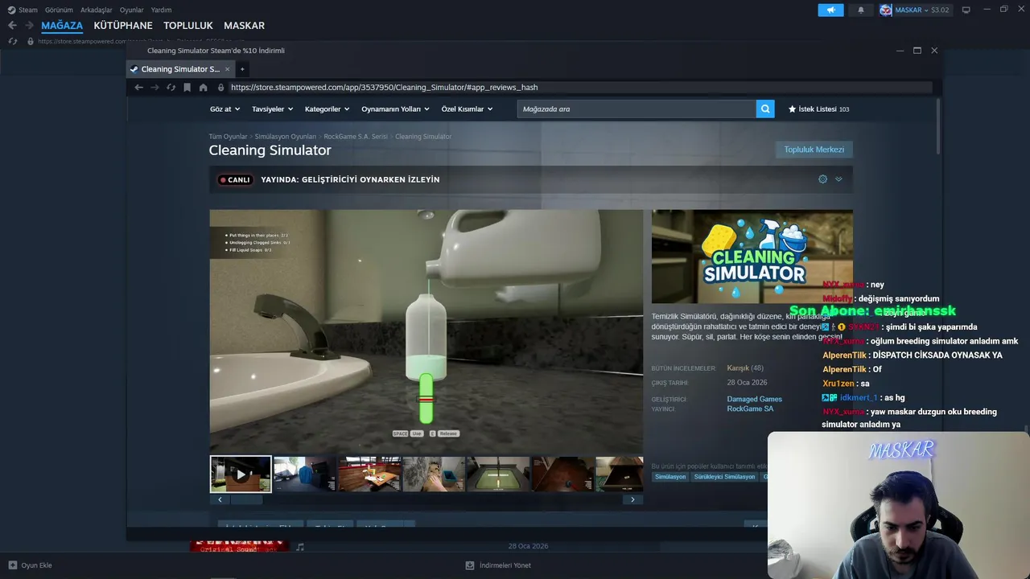Reload the popup browser page
Screen dimensions: 1030x579
(171, 87)
